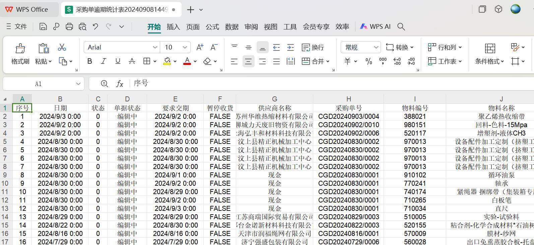Switch to the 插入 (Insert) tab
Viewport: 534px width, 245px height.
pyautogui.click(x=173, y=27)
